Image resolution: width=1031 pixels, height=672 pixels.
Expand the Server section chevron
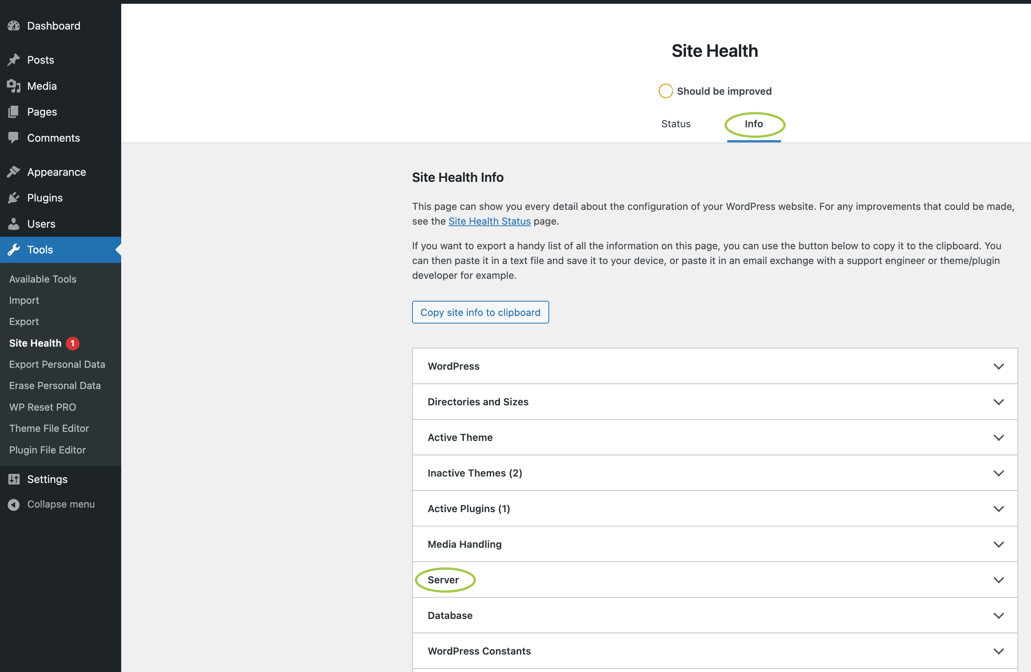tap(998, 580)
